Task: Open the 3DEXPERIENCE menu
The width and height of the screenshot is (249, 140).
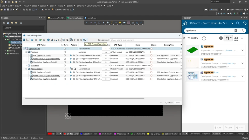Action: [x=95, y=6]
